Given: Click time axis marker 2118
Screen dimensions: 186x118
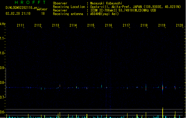Looking at the screenshot, I should [x=144, y=25].
